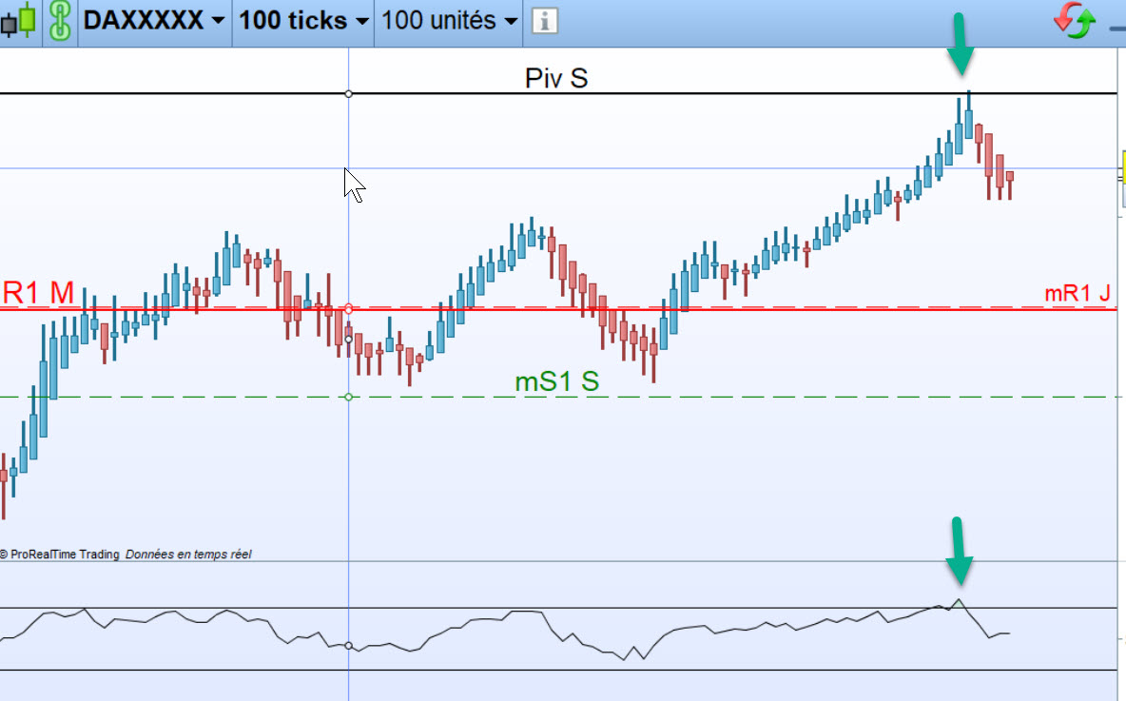Screen dimensions: 1126x701
Task: Click the yellow price marker on the right axis
Action: click(x=1122, y=168)
